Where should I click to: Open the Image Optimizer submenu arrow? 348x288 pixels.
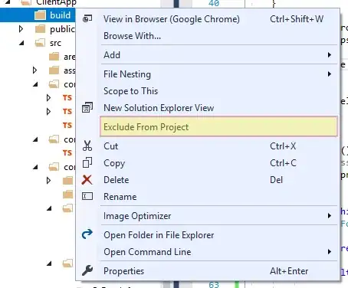pyautogui.click(x=330, y=216)
